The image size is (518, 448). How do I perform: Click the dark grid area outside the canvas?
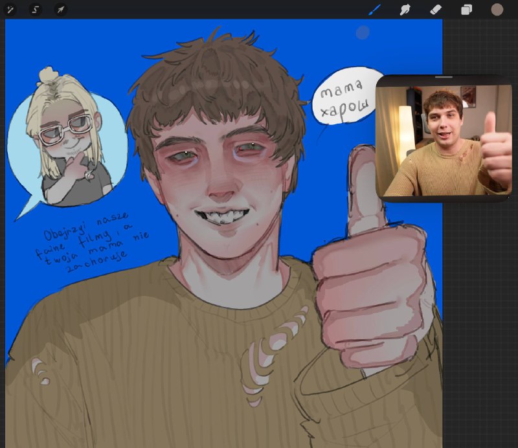tap(480, 297)
